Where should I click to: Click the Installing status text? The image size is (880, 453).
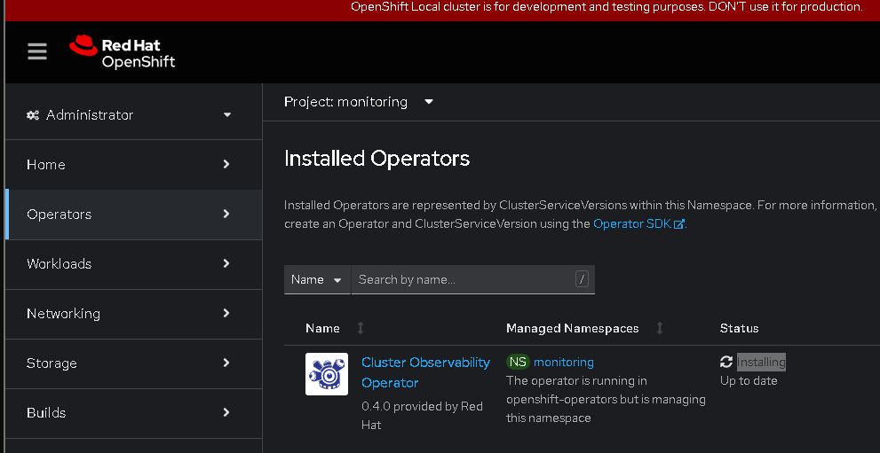click(761, 363)
